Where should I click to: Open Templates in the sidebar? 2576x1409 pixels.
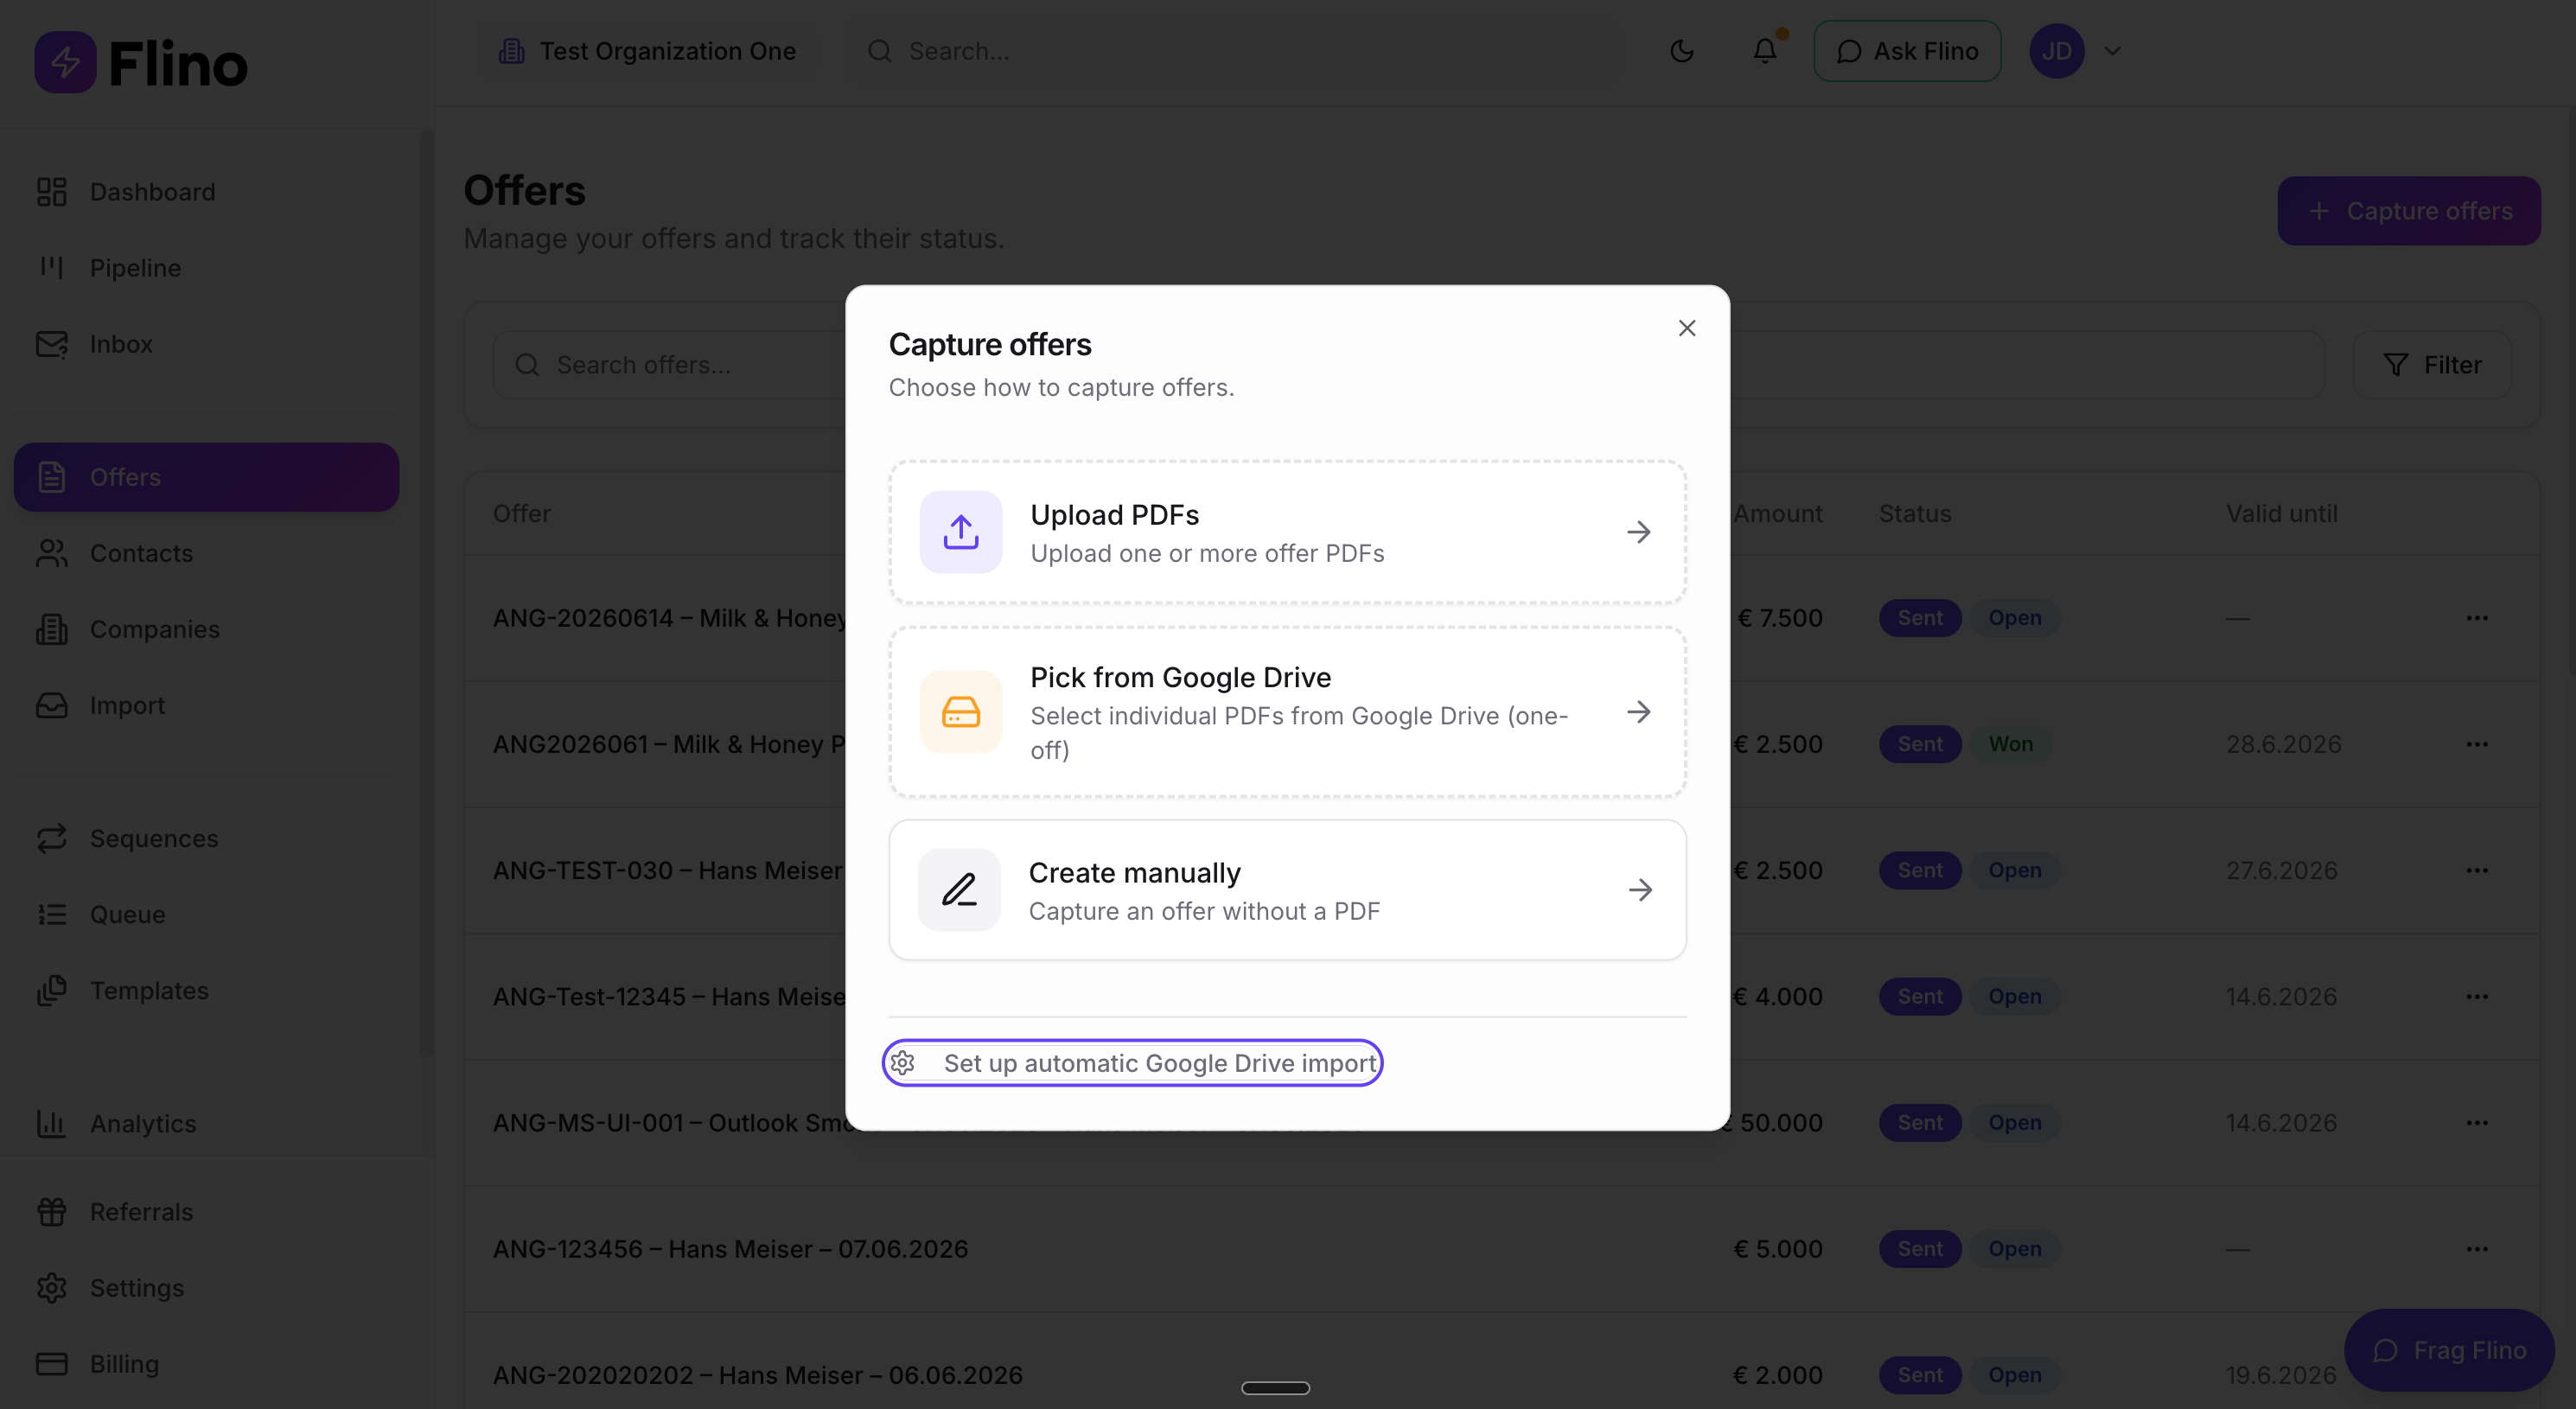(206, 990)
